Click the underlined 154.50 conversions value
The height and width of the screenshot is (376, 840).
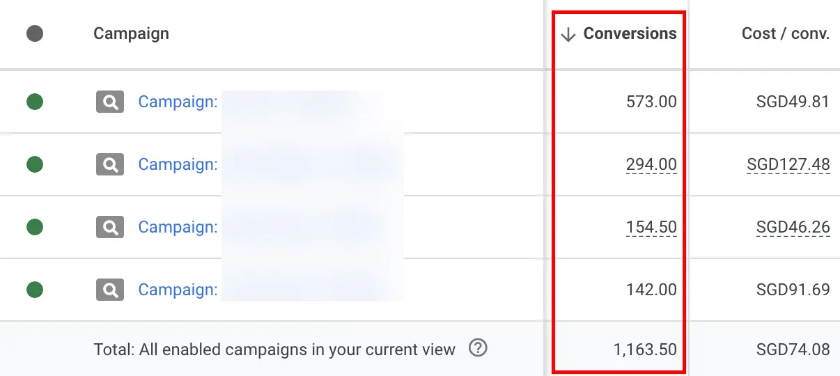pos(651,228)
